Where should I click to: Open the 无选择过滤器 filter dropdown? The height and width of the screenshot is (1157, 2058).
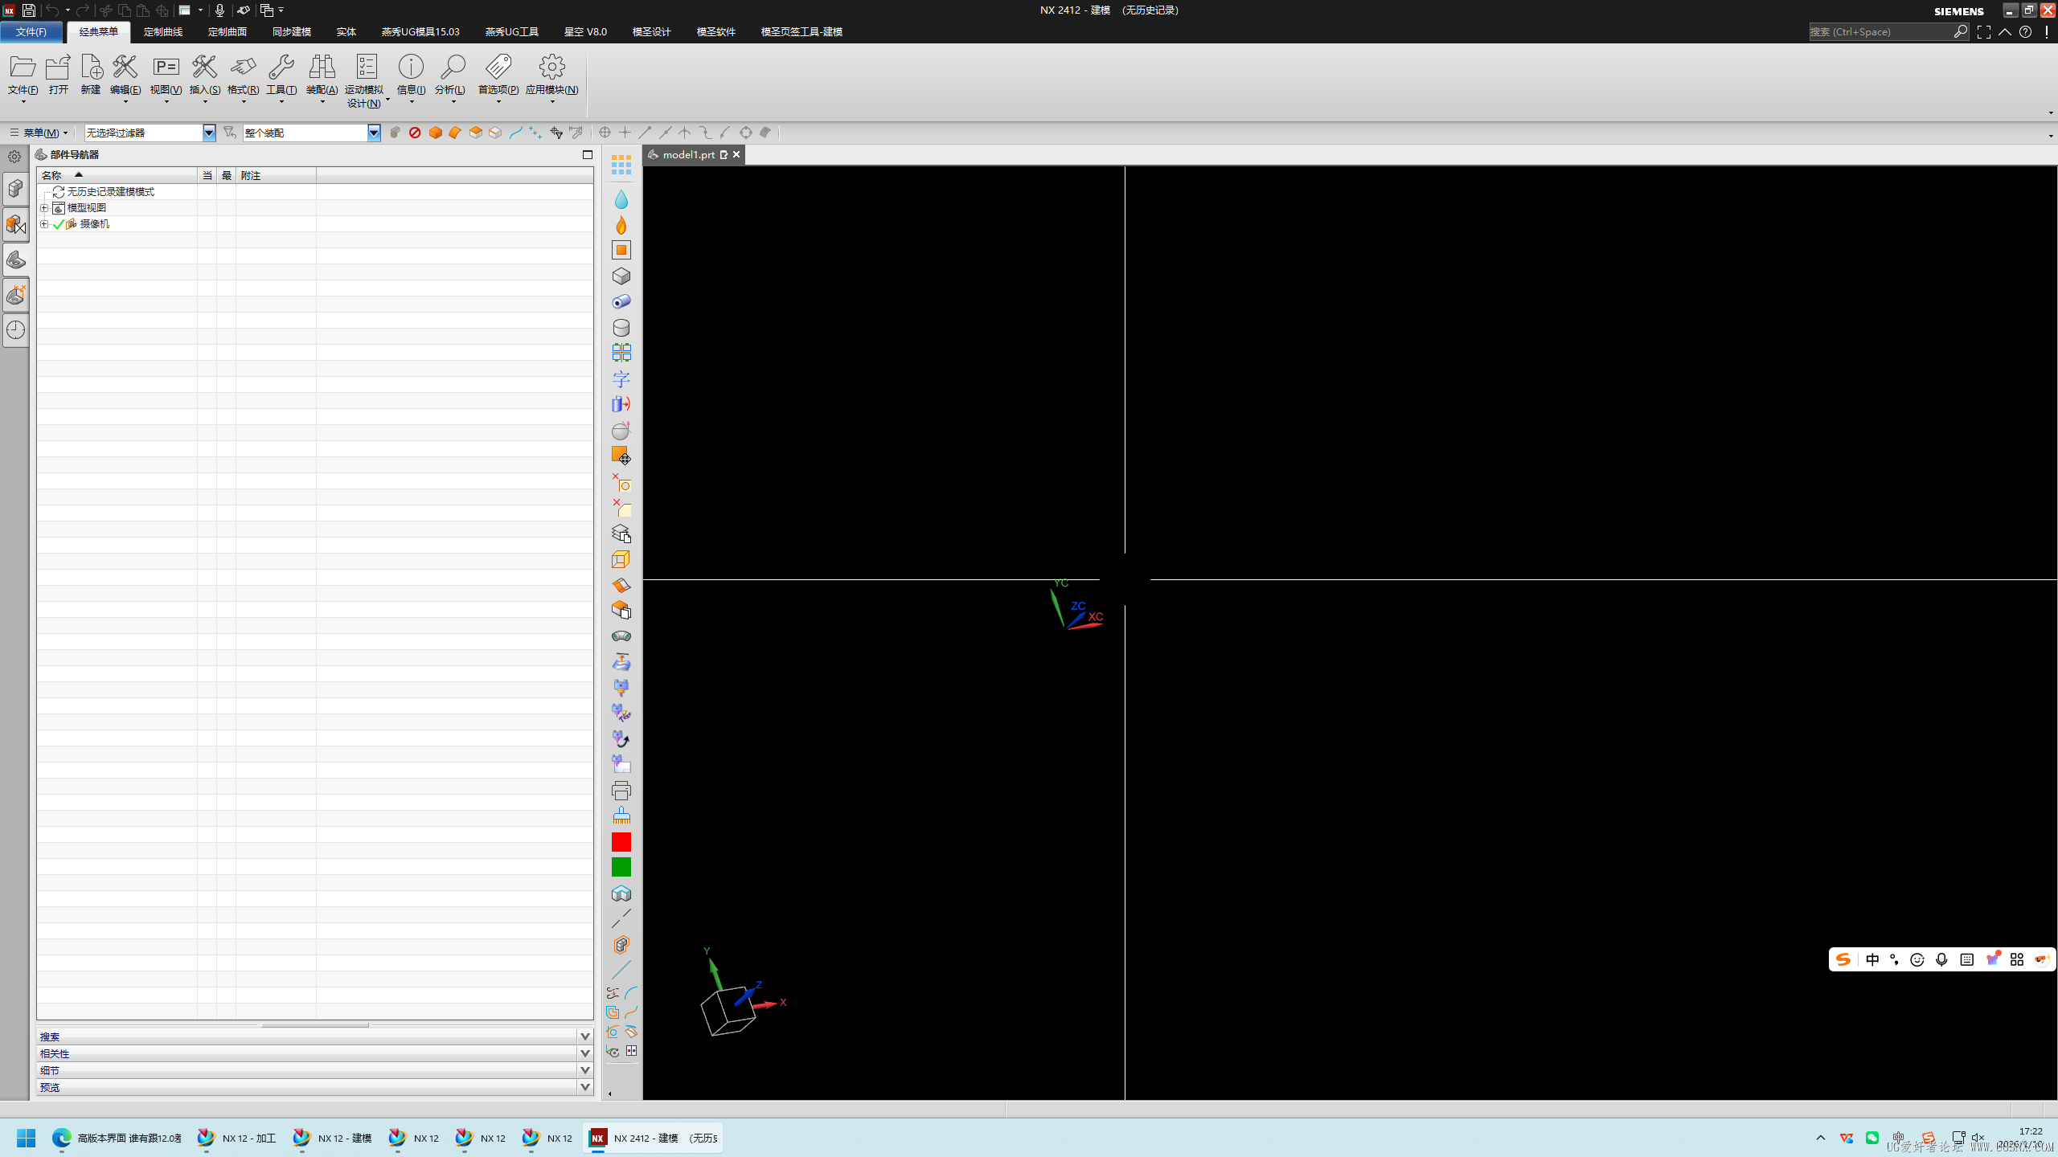pos(209,133)
